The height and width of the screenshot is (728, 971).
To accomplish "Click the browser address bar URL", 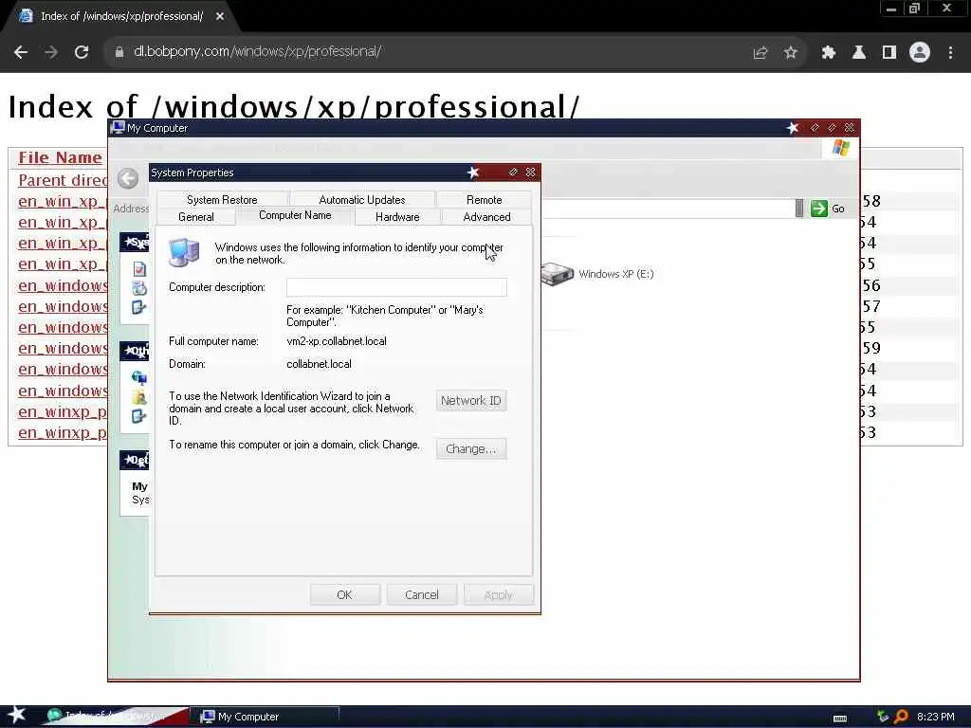I will (257, 51).
